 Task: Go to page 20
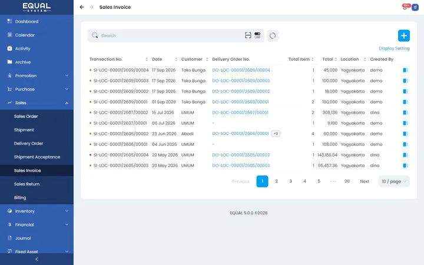(x=347, y=181)
